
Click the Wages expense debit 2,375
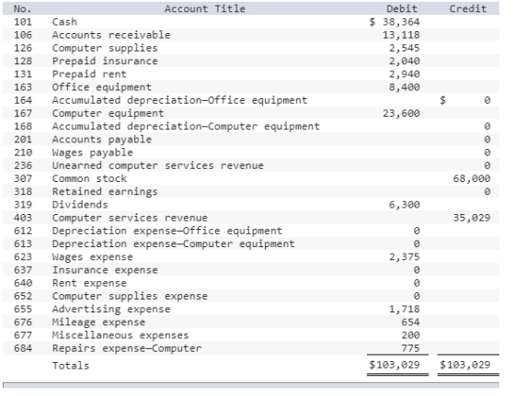(x=405, y=257)
